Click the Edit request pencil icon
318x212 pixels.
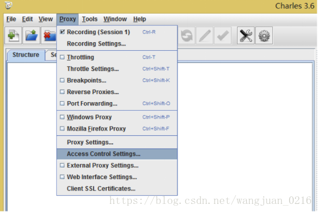205,36
